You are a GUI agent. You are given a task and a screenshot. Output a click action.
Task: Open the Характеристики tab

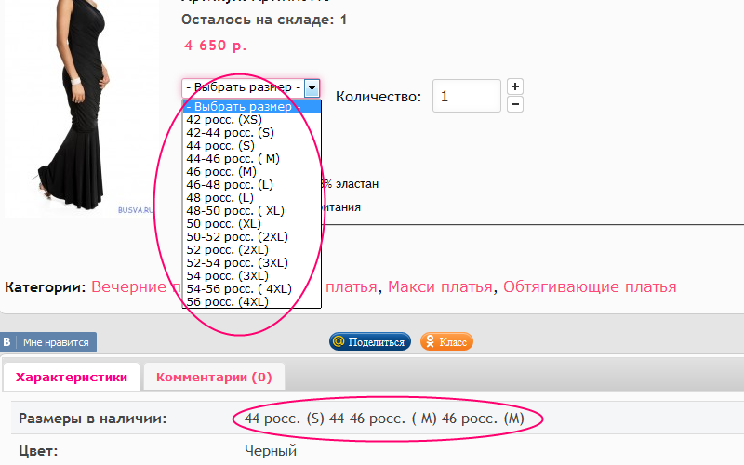click(x=72, y=377)
